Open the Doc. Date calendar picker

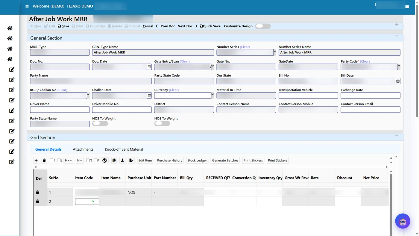[x=149, y=66]
